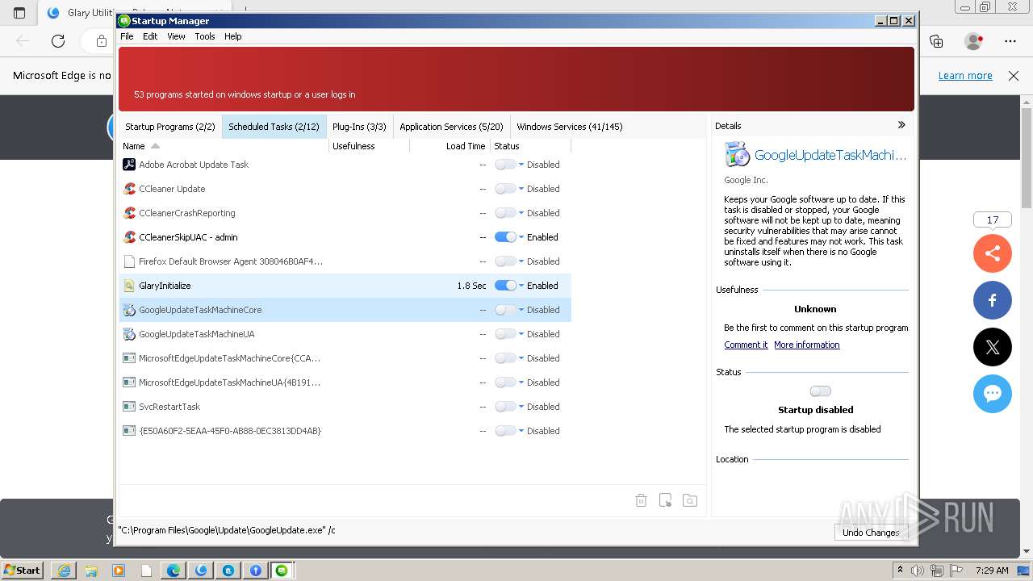Screen dimensions: 1033x581
Task: Open status dropdown arrow for CCleaner Update
Action: coord(521,189)
